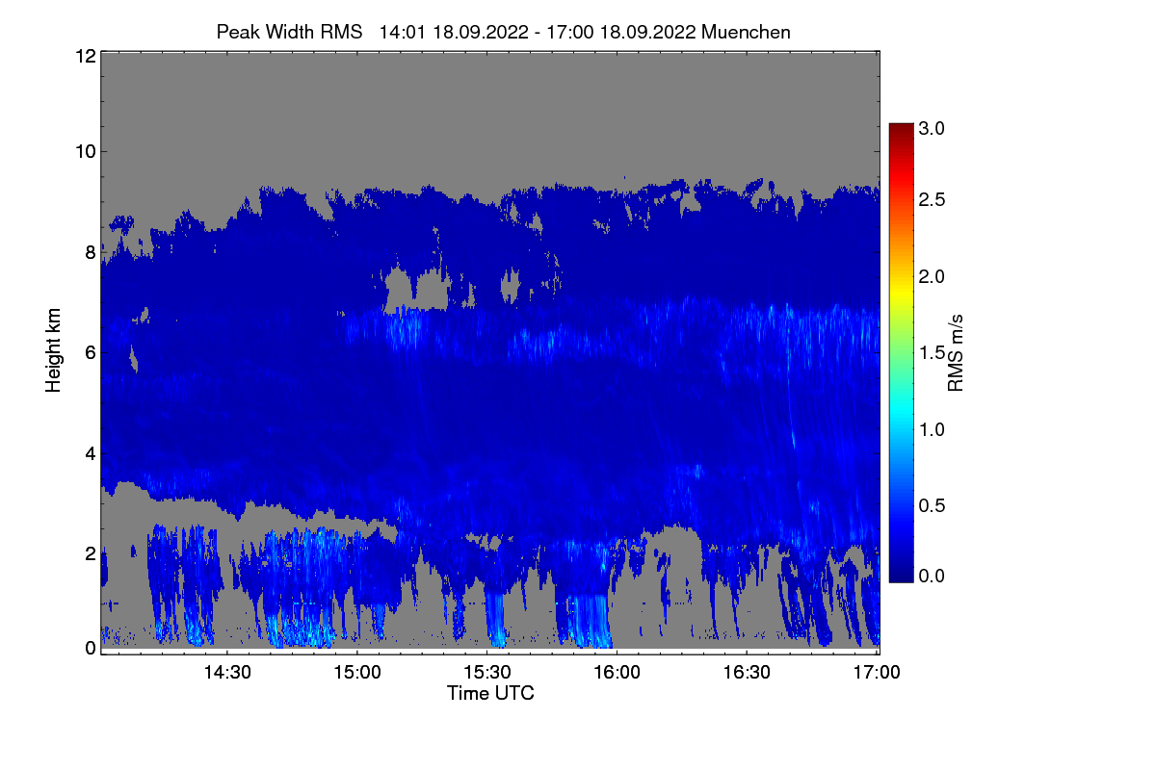Click the 17:00 time tick label
Viewport: 1156px width, 770px height.
pyautogui.click(x=877, y=672)
